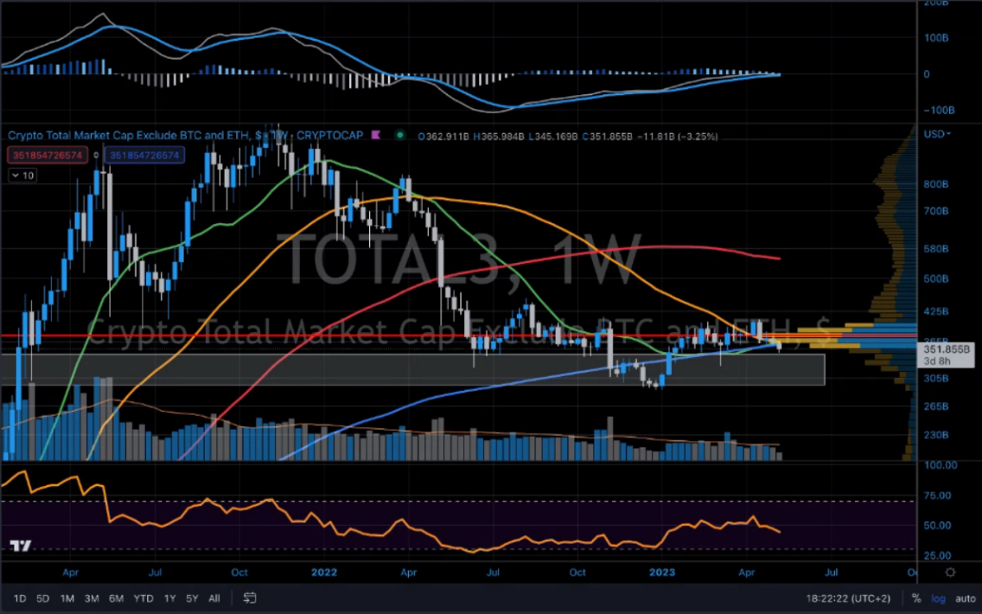The height and width of the screenshot is (614, 982).
Task: Select the 1D time range
Action: tap(20, 598)
